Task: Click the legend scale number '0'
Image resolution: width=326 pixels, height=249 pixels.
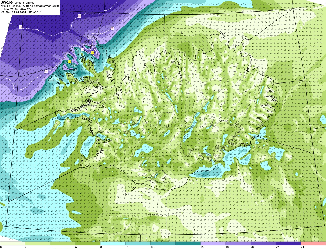Action: coord(1,247)
